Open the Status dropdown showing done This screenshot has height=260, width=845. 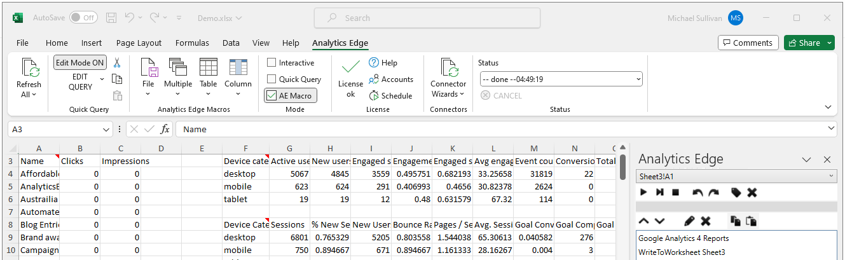pyautogui.click(x=560, y=79)
